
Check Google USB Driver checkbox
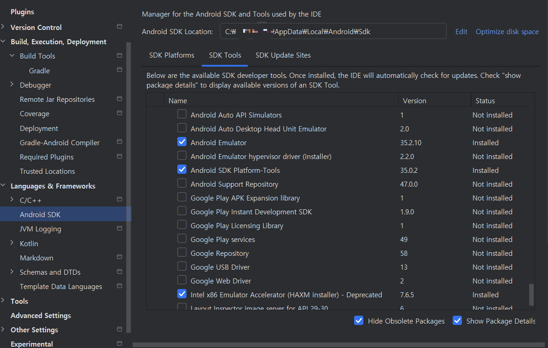(x=182, y=266)
